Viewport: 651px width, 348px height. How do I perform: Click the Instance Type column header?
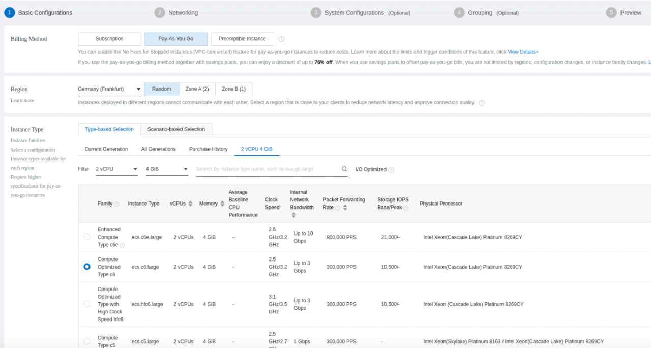point(143,204)
